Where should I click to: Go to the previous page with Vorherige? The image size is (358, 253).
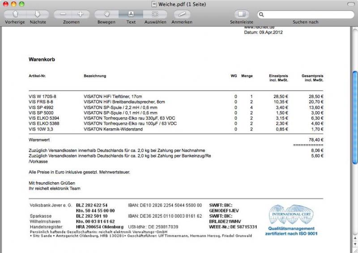coord(15,14)
